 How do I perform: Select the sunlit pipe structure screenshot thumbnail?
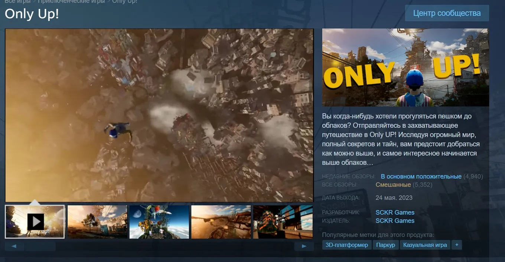pos(221,222)
